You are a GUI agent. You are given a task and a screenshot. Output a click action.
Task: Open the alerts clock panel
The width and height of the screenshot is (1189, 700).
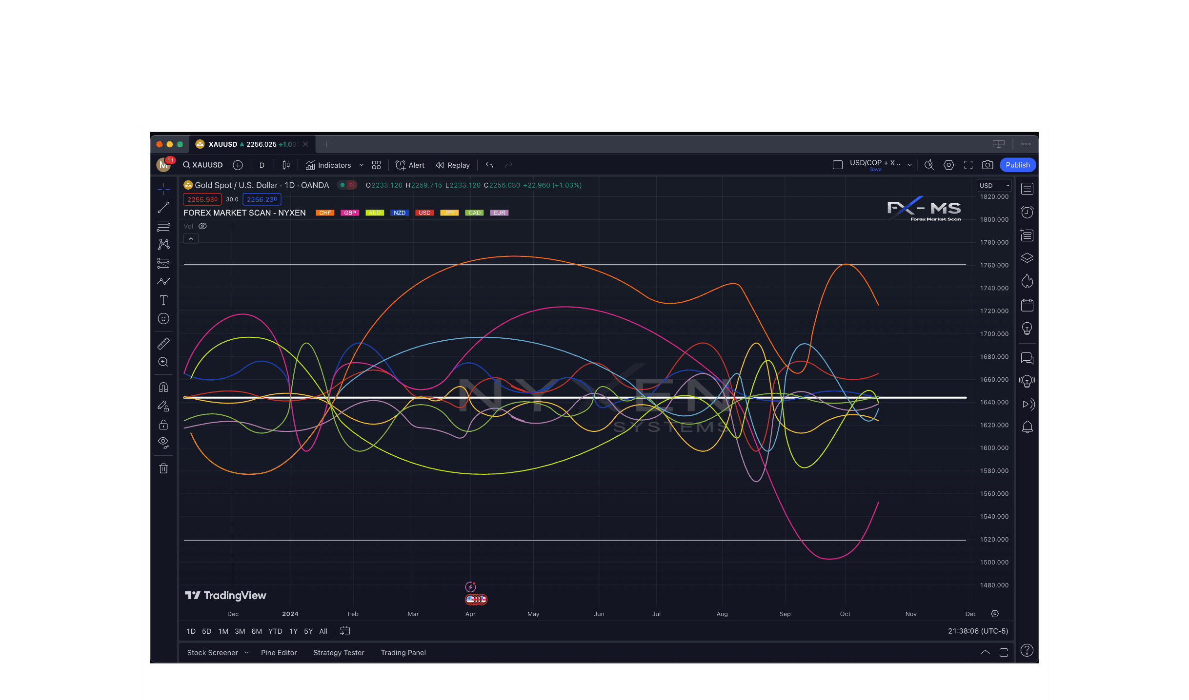[1027, 212]
